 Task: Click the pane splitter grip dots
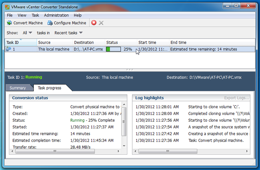(130, 70)
